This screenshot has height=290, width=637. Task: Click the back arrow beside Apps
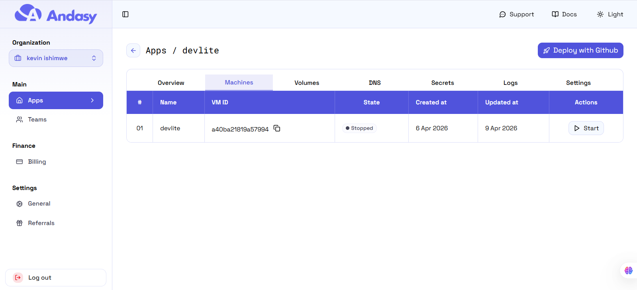pos(133,51)
